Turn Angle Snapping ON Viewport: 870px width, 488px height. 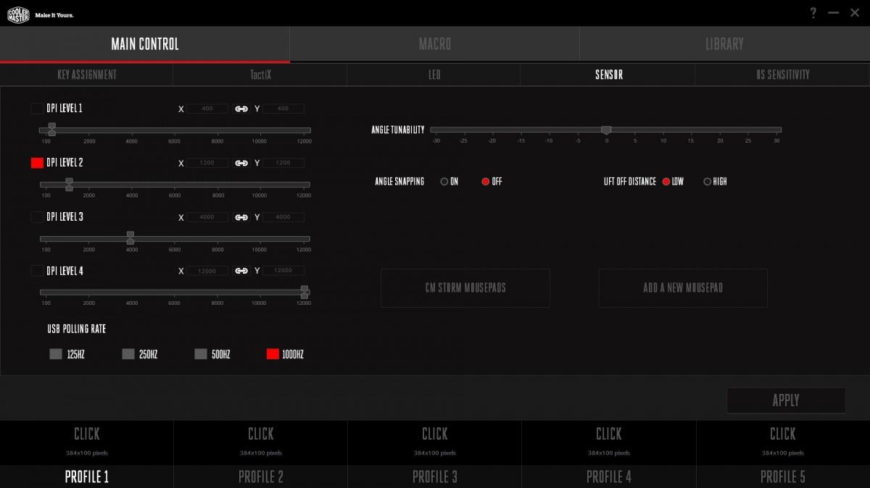pyautogui.click(x=444, y=182)
